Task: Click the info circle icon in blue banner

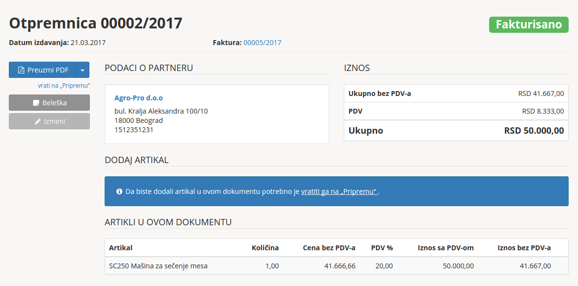Action: [x=119, y=191]
